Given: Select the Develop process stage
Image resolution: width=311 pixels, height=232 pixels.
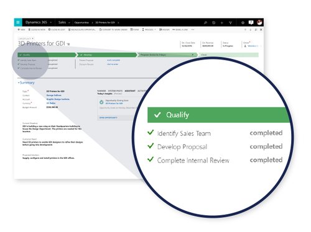Looking at the screenshot, I should (x=107, y=55).
